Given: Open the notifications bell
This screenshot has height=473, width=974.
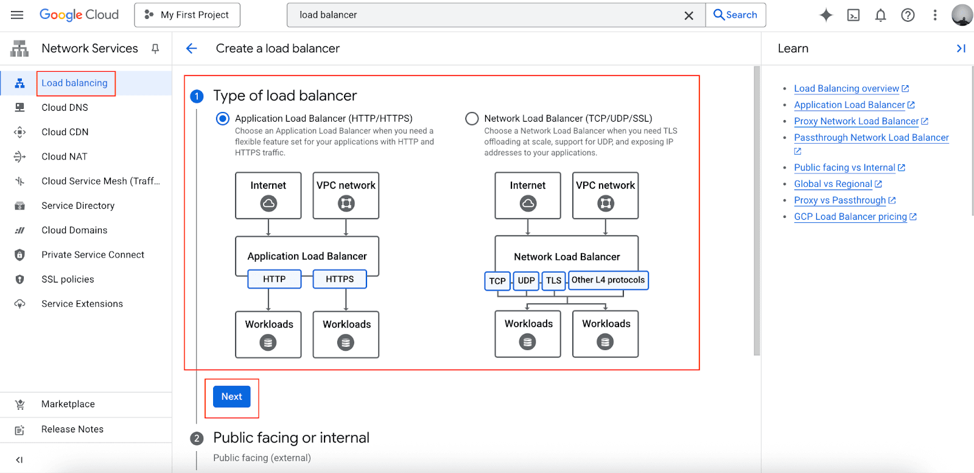Looking at the screenshot, I should pos(880,15).
